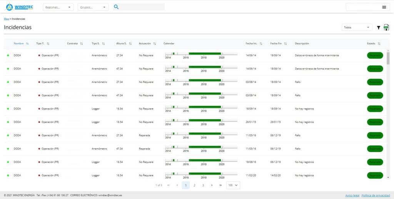Click the search magnifier icon
Viewport: 394px width, 199px height.
(116, 7)
